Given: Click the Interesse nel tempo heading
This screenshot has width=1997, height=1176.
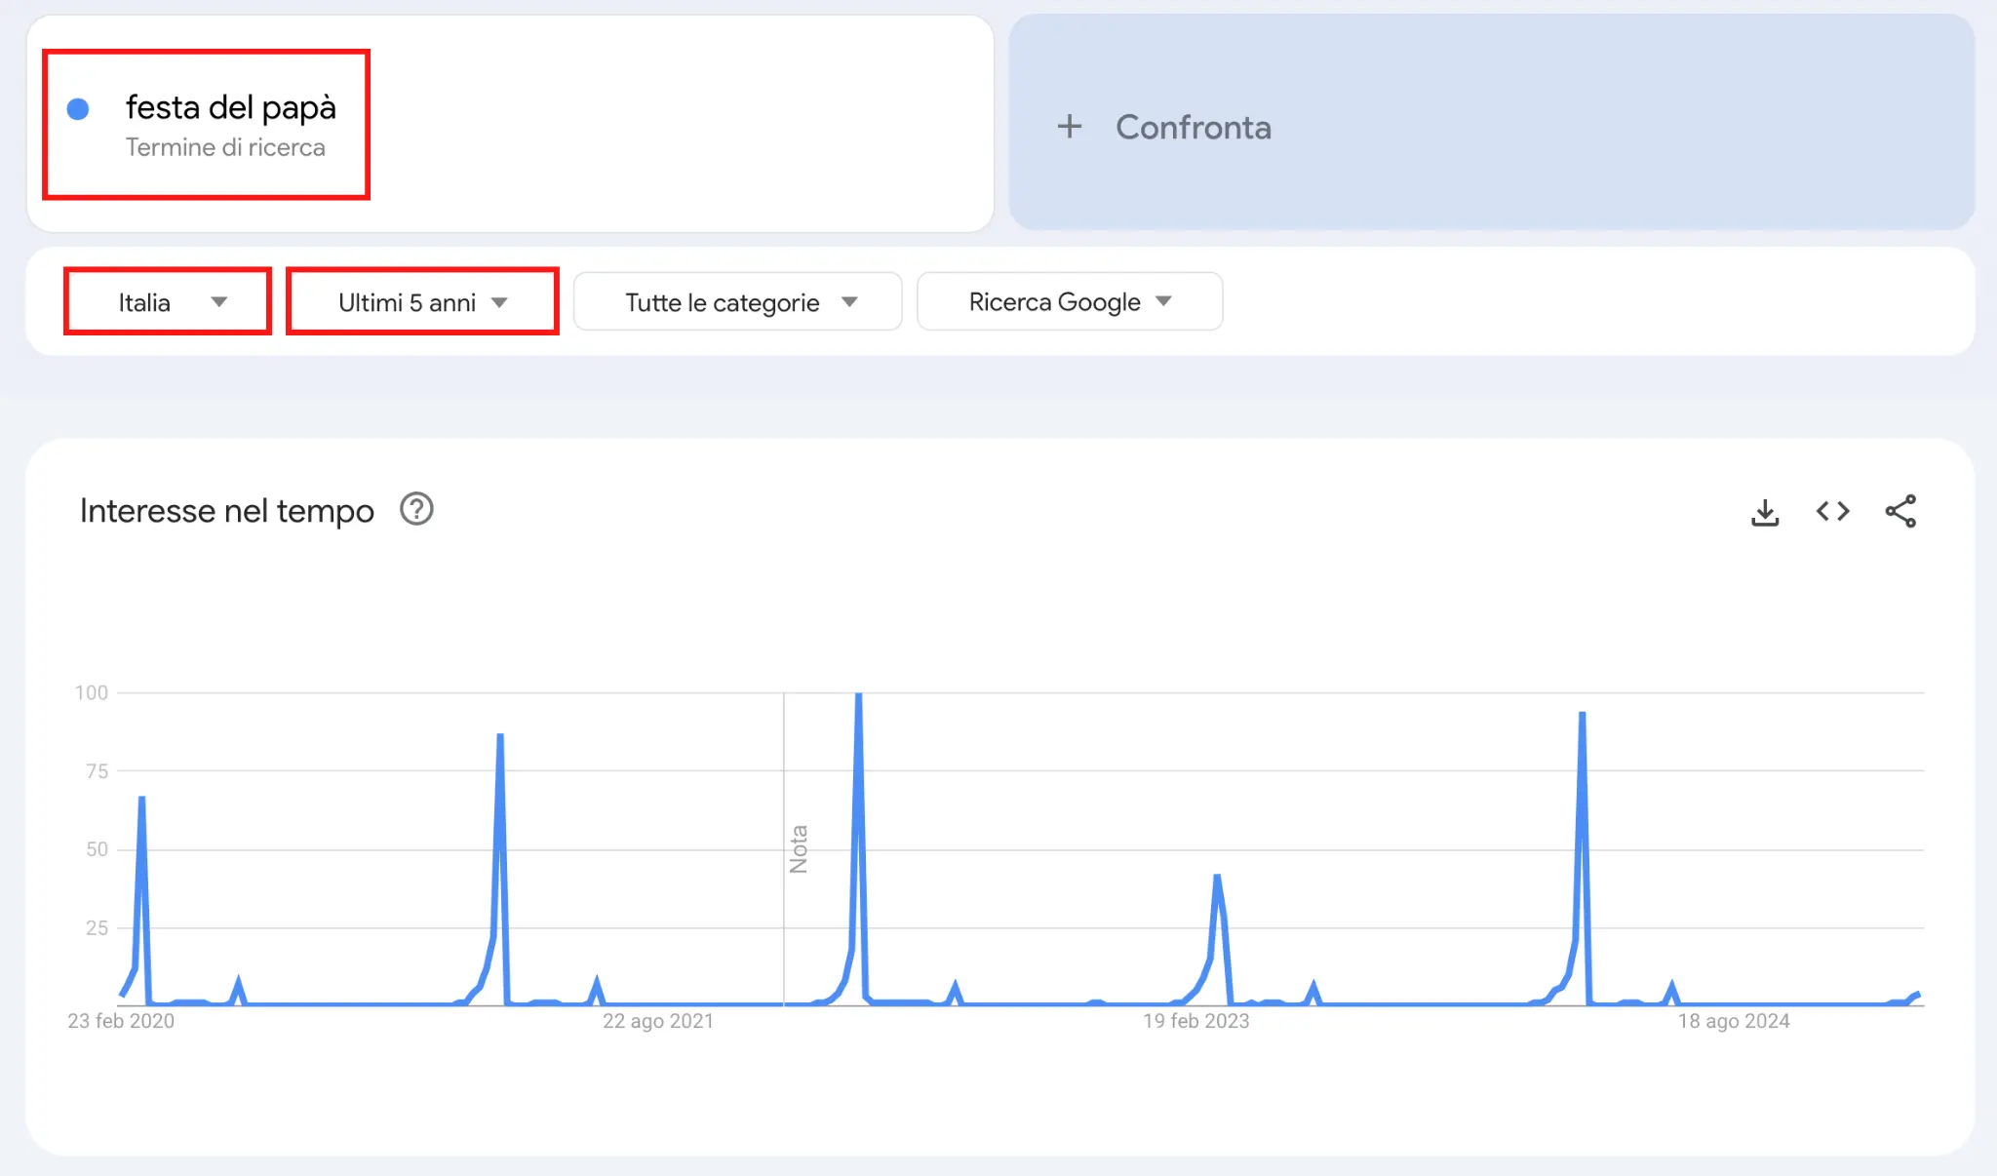Looking at the screenshot, I should [x=226, y=511].
